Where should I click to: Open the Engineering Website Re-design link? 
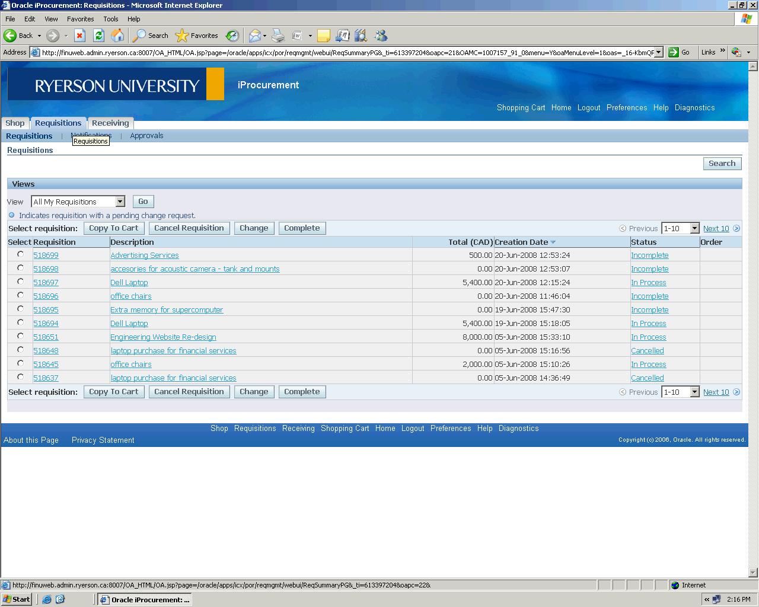(163, 337)
